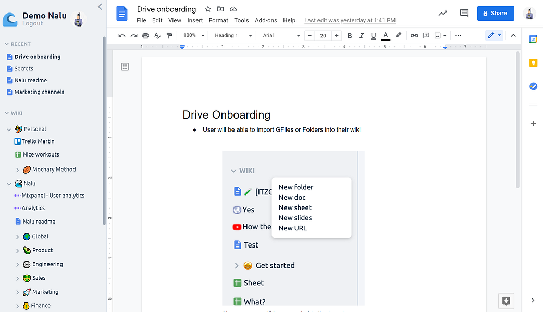Open the comment history
The image size is (543, 312).
click(x=464, y=13)
